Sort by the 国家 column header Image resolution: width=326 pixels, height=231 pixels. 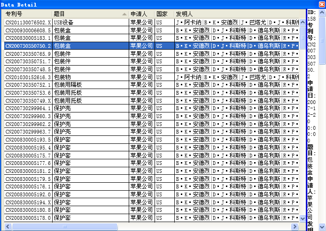[x=164, y=14]
